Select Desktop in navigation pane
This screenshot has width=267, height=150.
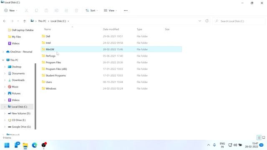tap(15, 67)
